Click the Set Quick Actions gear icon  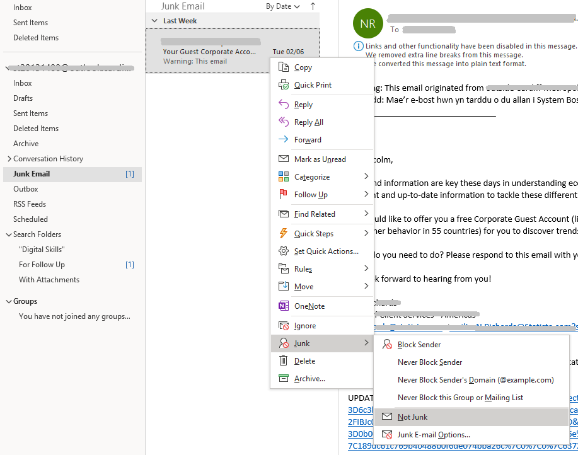tap(283, 251)
